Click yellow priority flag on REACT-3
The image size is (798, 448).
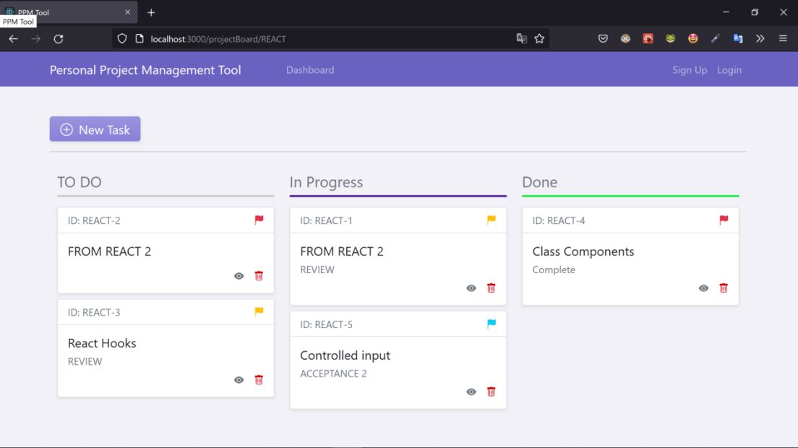(259, 311)
